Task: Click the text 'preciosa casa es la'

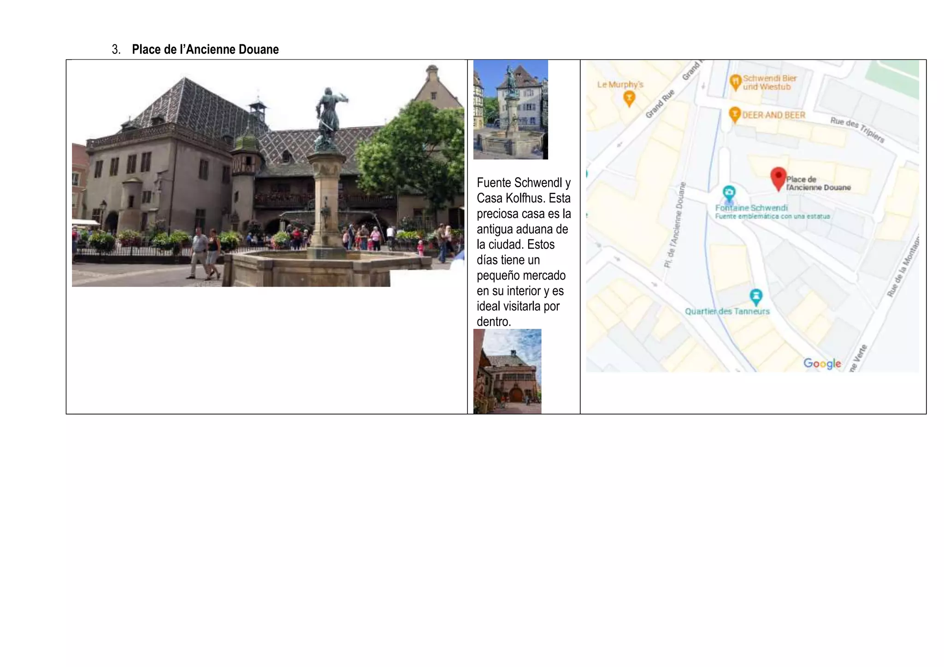Action: click(x=524, y=214)
